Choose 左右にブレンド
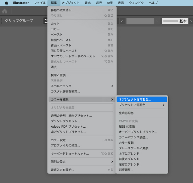Screen dimensions: 193x183 coord(142,165)
